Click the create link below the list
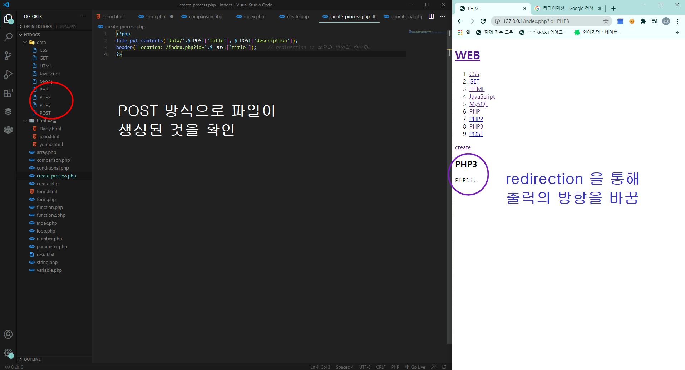 463,147
